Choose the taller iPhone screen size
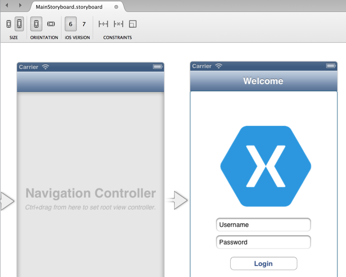The width and height of the screenshot is (346, 277). pos(19,24)
